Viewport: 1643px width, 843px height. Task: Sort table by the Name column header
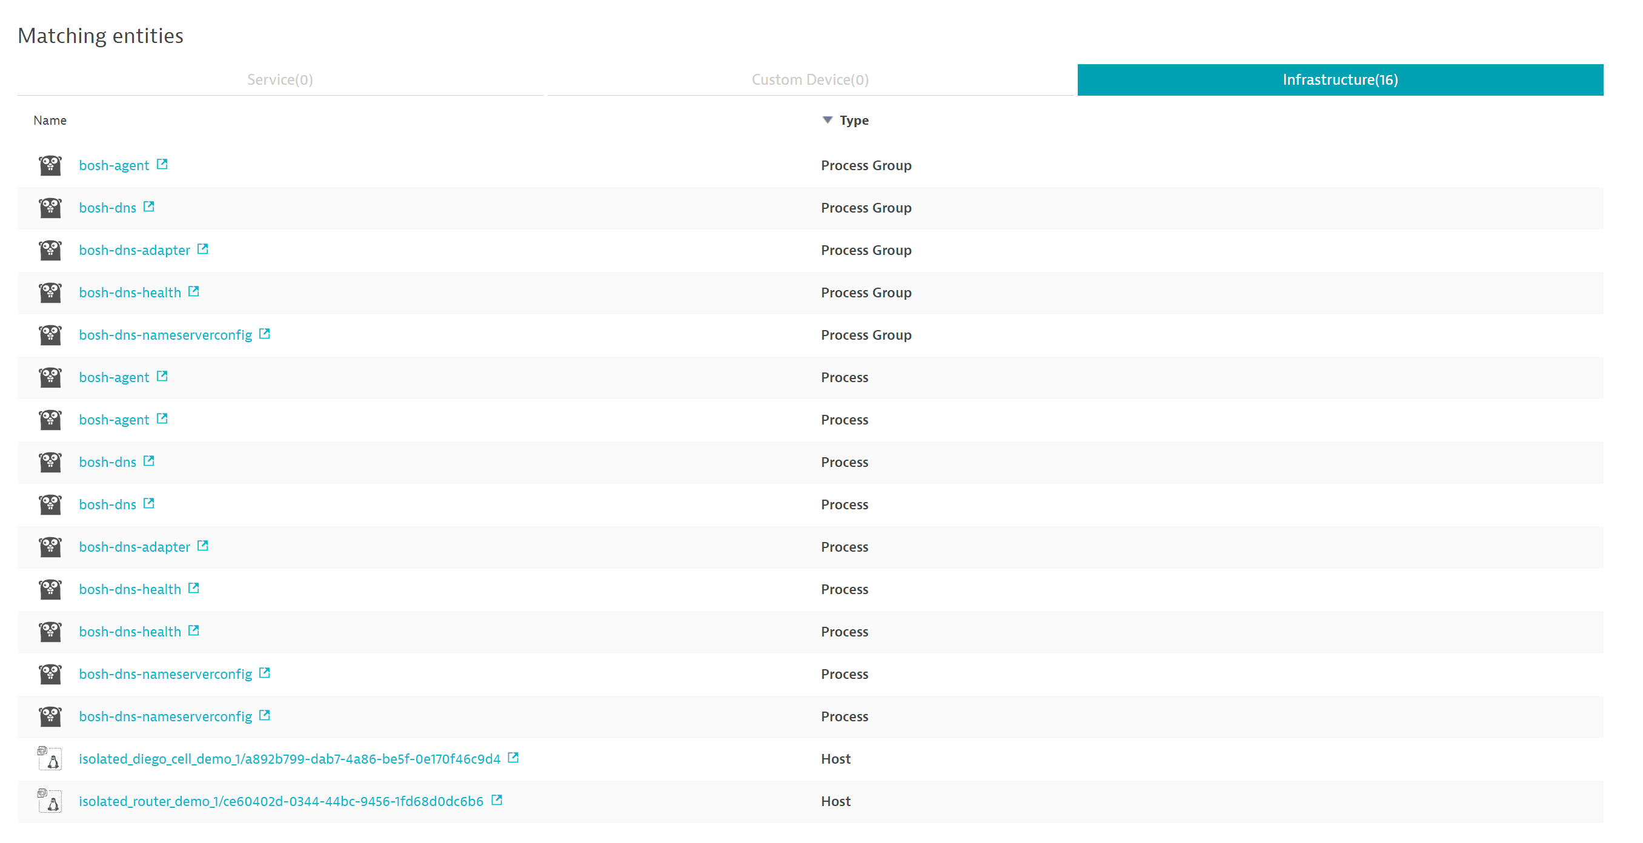point(50,121)
